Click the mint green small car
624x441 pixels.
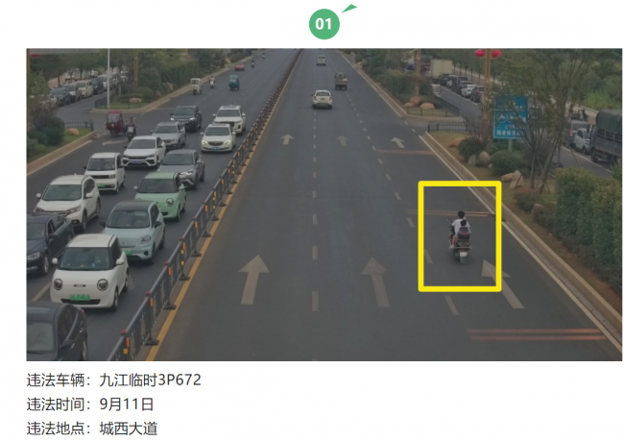pyautogui.click(x=161, y=195)
